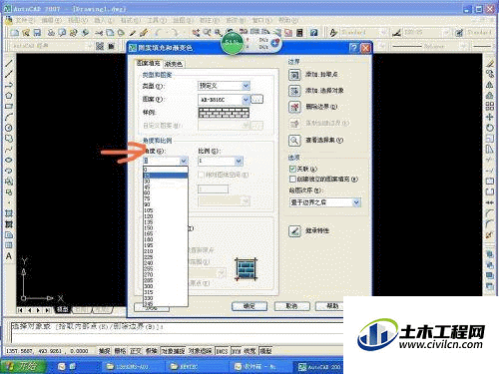Toggle Ortho (正交) in status bar
The image size is (499, 374).
[136, 351]
